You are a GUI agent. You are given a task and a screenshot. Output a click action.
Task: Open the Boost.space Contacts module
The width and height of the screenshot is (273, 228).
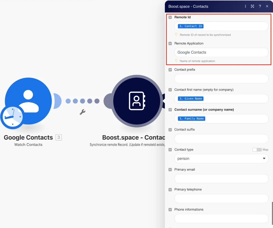point(137,101)
